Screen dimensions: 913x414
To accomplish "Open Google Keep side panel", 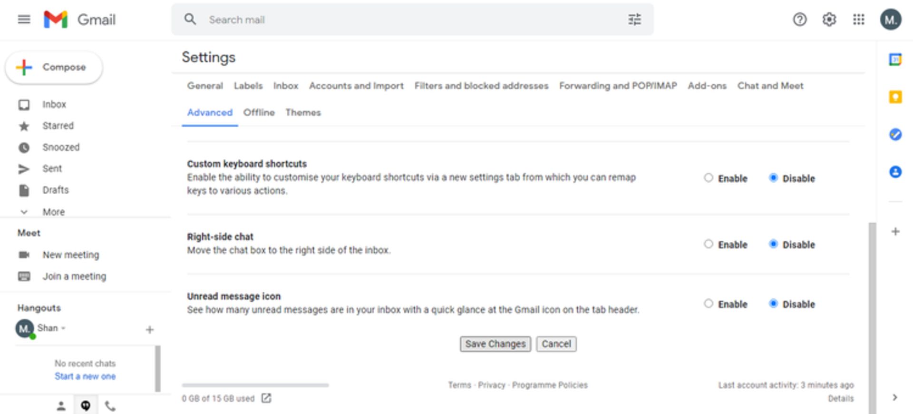I will pyautogui.click(x=895, y=97).
